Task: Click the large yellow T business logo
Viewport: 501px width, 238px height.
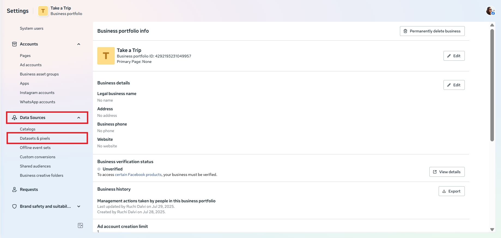Action: 106,56
